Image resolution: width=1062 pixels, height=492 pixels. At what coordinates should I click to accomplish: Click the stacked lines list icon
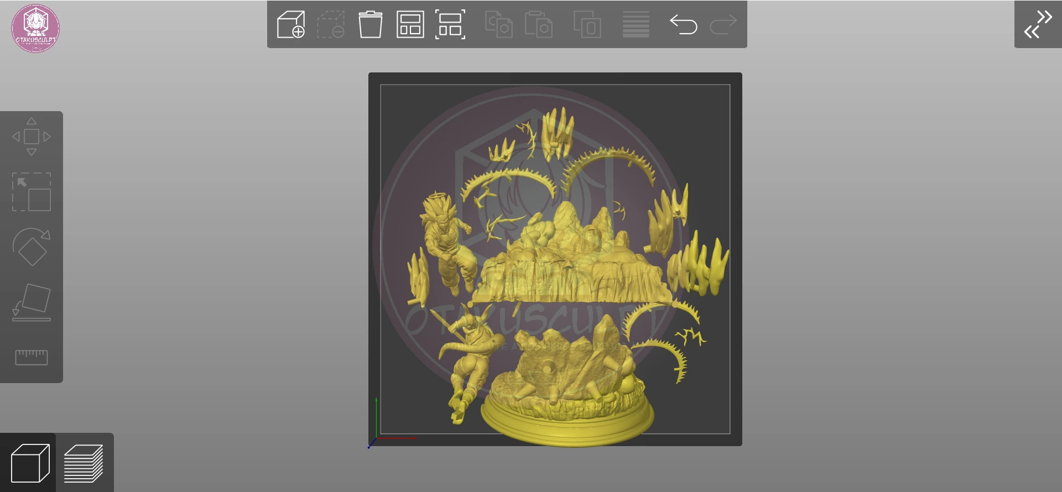pos(636,25)
